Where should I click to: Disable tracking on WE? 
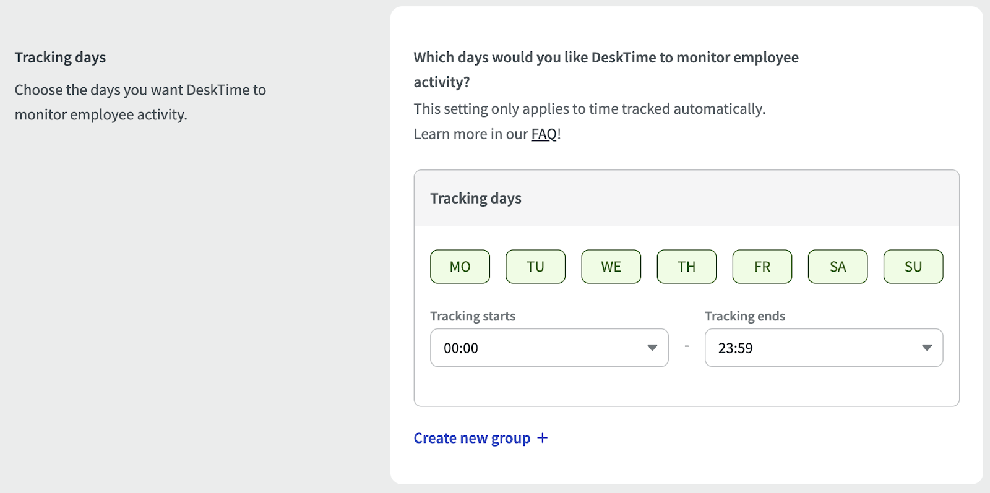point(611,267)
